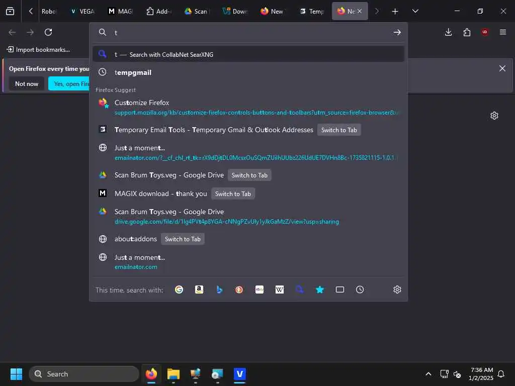Open the Firefox View icon
The height and width of the screenshot is (386, 515).
coord(10,11)
